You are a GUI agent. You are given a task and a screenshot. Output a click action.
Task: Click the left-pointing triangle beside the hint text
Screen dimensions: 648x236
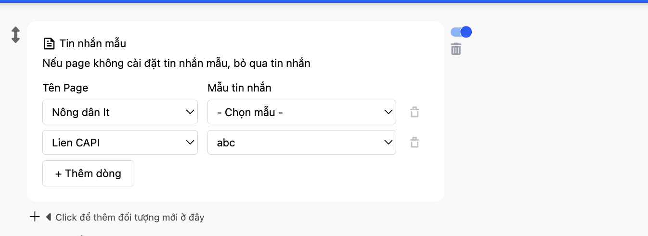click(49, 217)
